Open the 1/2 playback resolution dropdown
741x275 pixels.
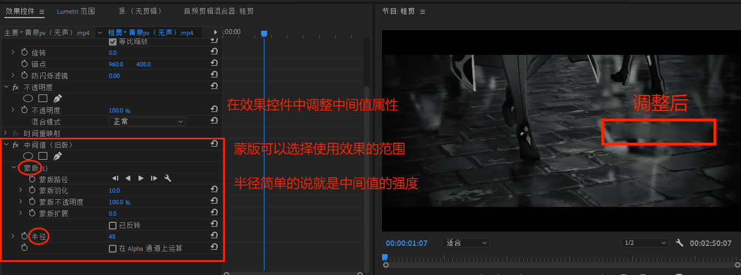[x=644, y=243]
